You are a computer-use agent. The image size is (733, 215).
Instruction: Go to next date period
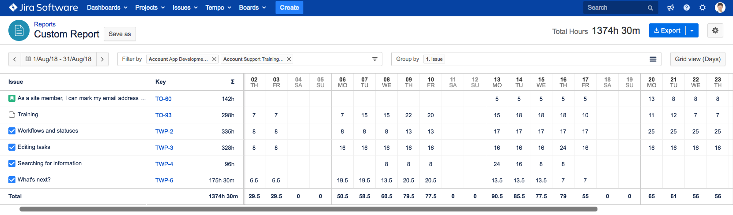point(102,59)
